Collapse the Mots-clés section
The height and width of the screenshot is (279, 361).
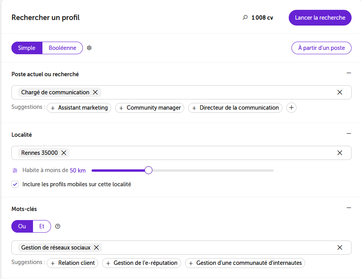(x=349, y=208)
